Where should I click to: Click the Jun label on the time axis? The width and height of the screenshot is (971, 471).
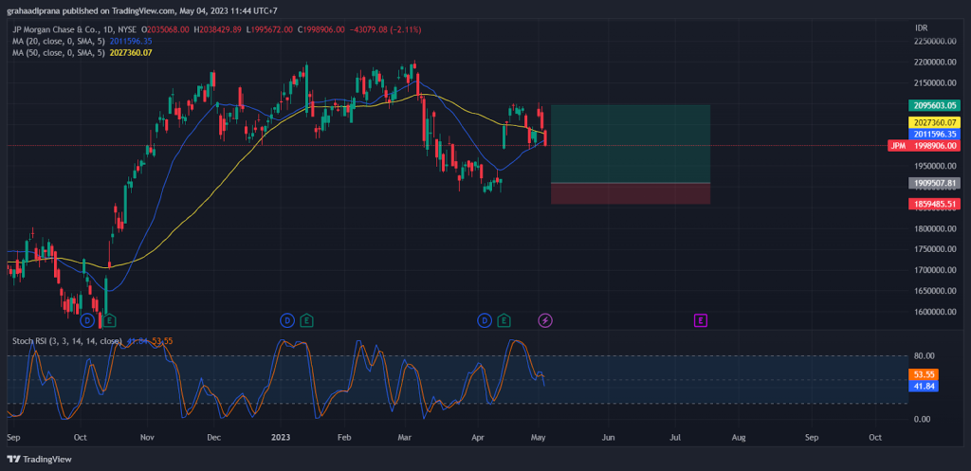(x=609, y=437)
